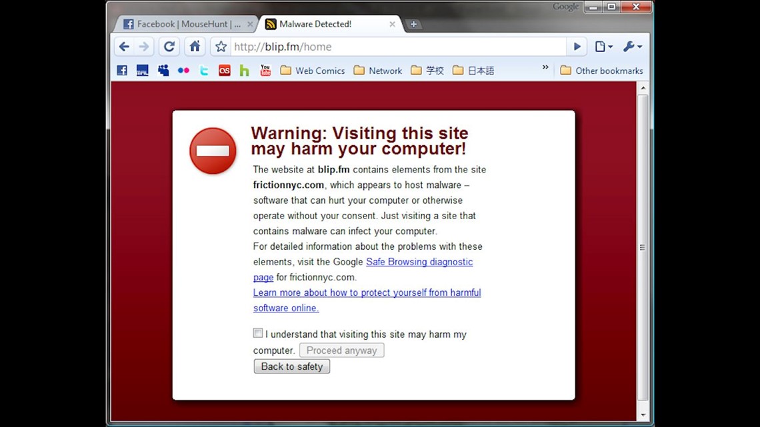
Task: Go to the Home page icon
Action: [x=195, y=47]
